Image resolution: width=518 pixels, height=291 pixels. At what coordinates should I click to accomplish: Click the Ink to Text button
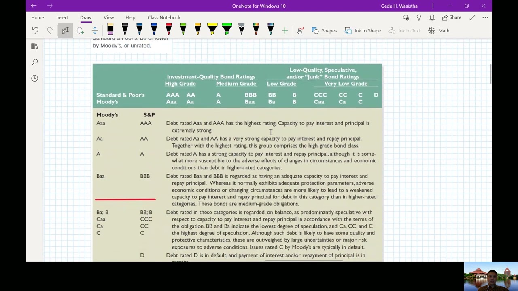pyautogui.click(x=404, y=30)
